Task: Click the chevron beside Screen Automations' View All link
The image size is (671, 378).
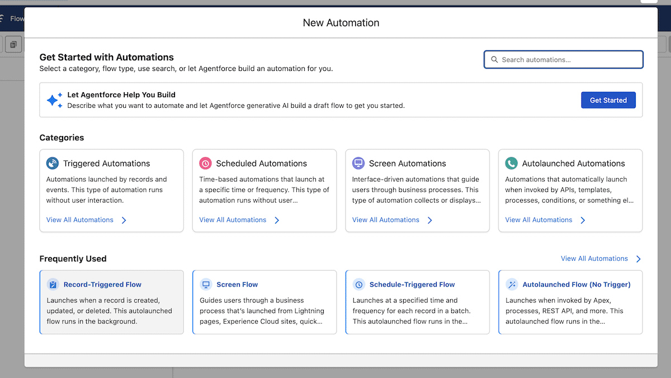Action: pos(430,220)
